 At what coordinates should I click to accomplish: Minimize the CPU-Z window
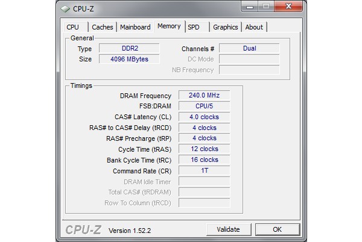(x=250, y=7)
